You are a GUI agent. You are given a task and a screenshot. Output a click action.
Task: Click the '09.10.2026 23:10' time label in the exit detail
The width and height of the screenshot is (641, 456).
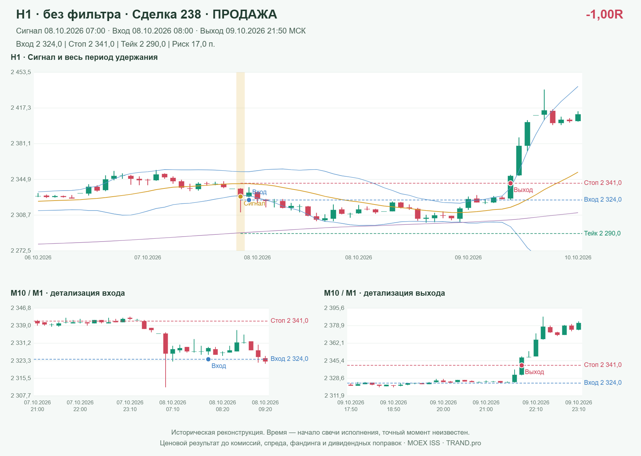pyautogui.click(x=579, y=406)
